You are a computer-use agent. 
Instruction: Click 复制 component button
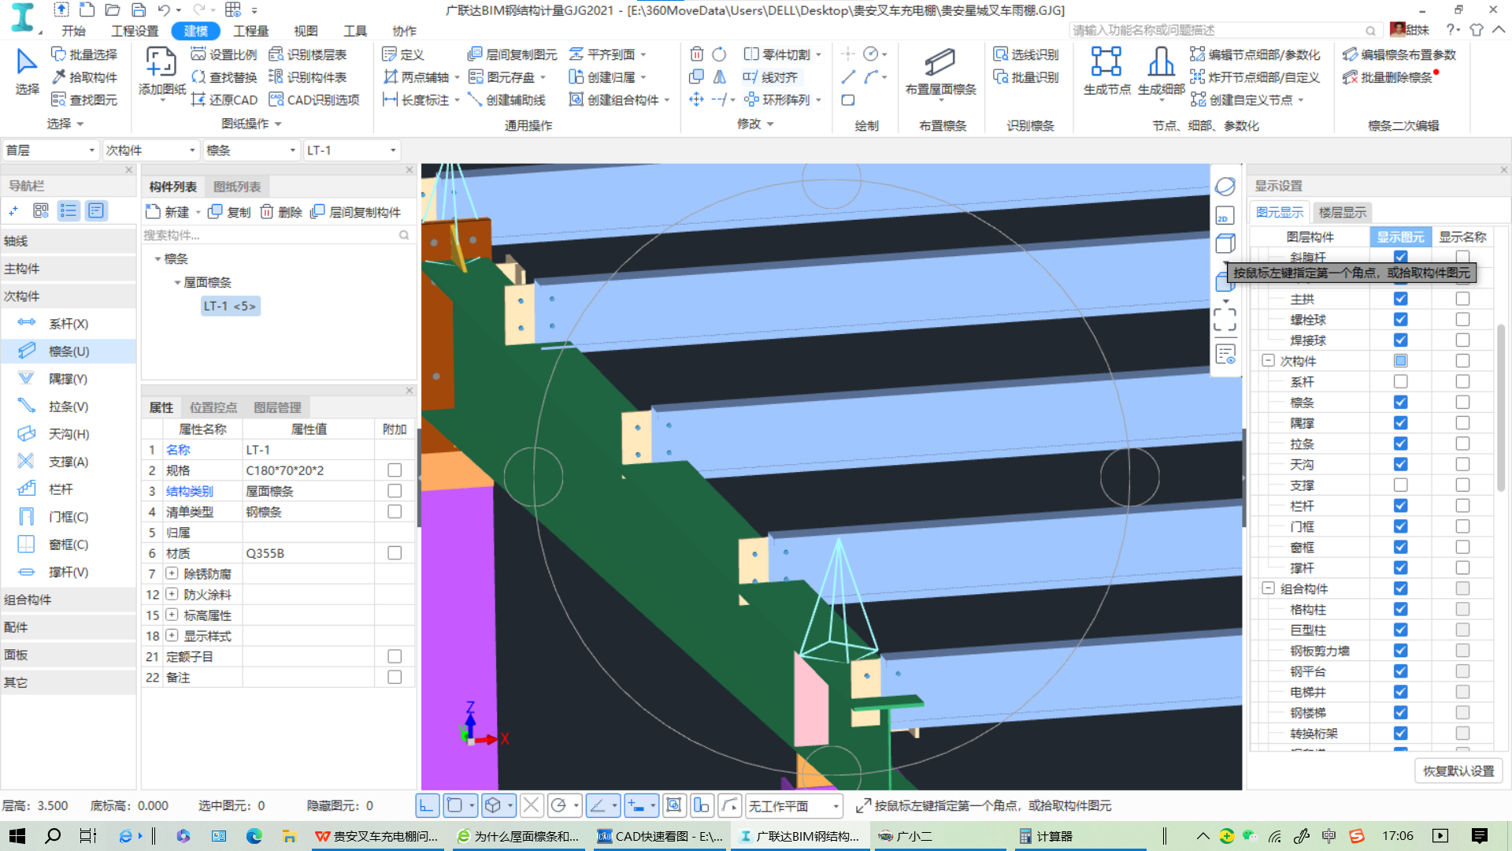point(229,212)
